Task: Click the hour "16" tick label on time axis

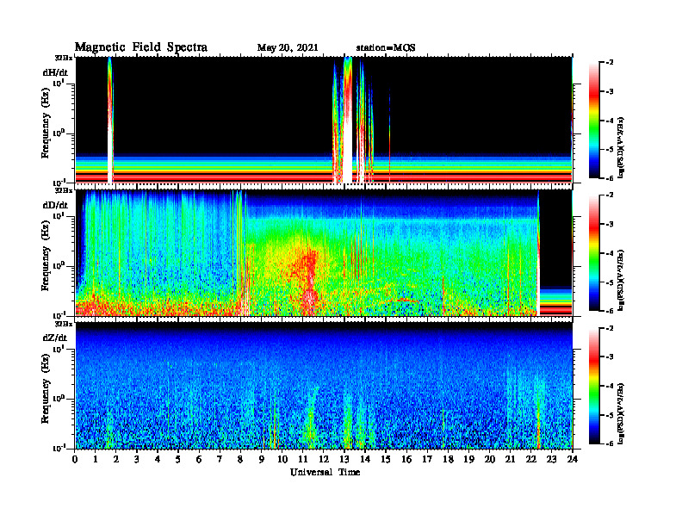Action: point(406,459)
